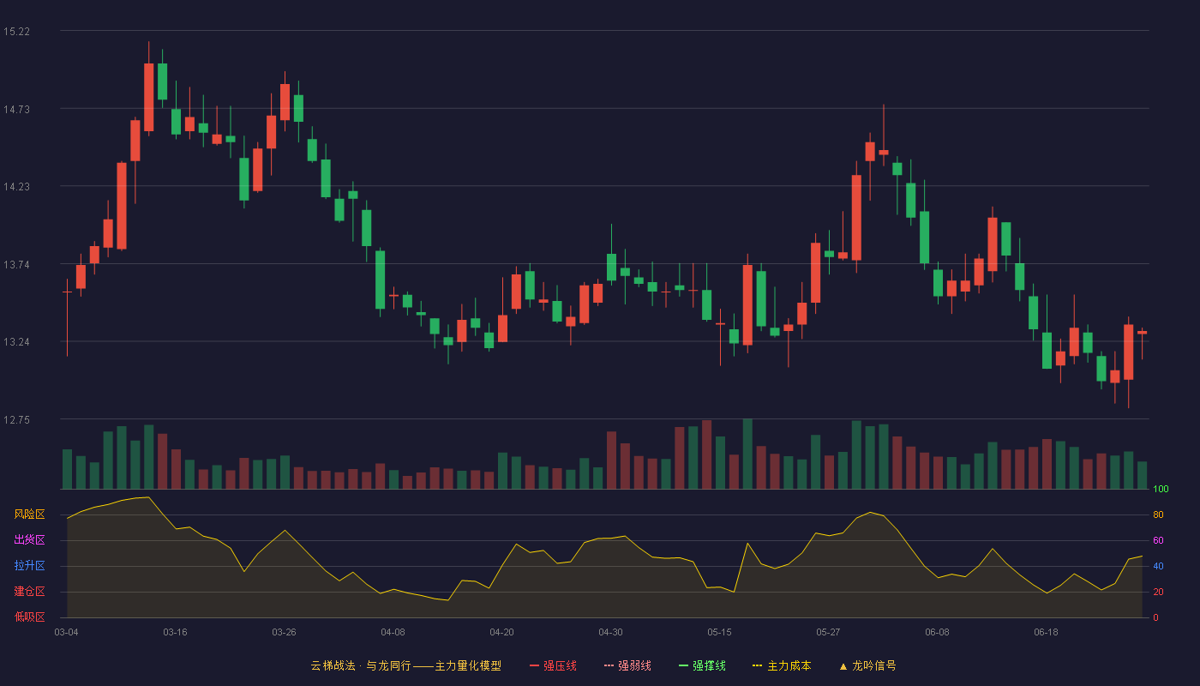Toggle the 强弱线 legend item
Viewport: 1200px width, 686px height.
(x=627, y=665)
